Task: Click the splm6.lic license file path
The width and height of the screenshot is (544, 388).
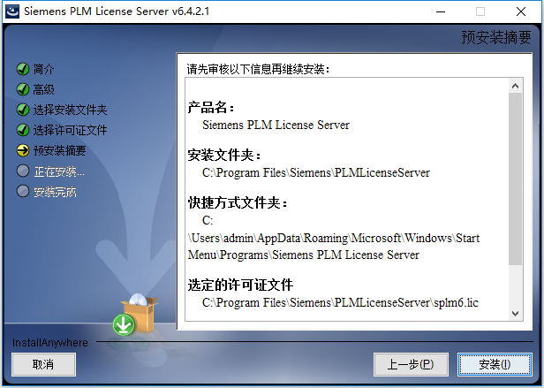Action: pos(340,302)
